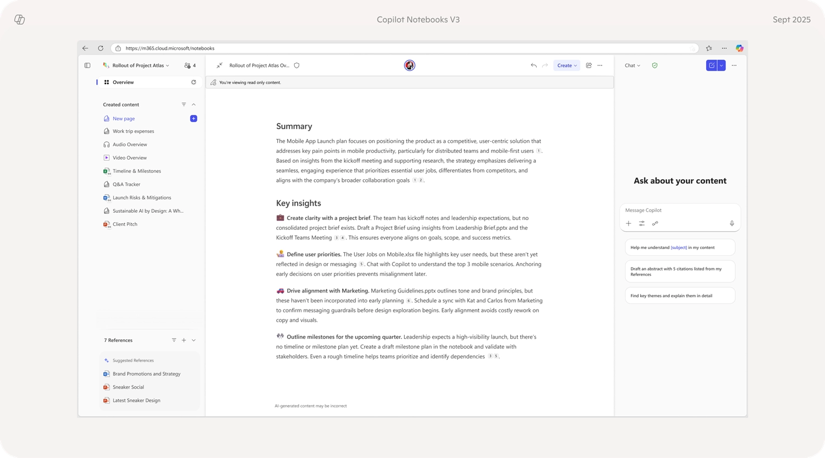Image resolution: width=825 pixels, height=458 pixels.
Task: Click the microphone icon in Message Copilot
Action: 732,223
